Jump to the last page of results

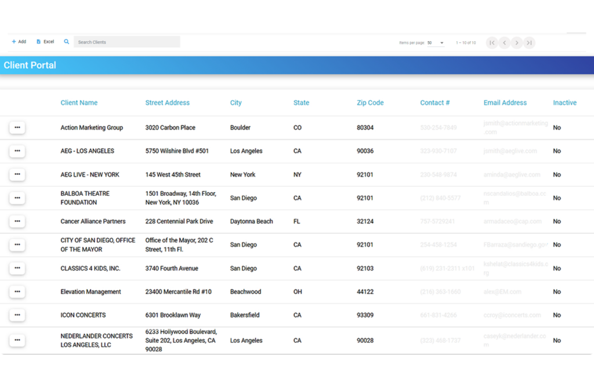(530, 42)
